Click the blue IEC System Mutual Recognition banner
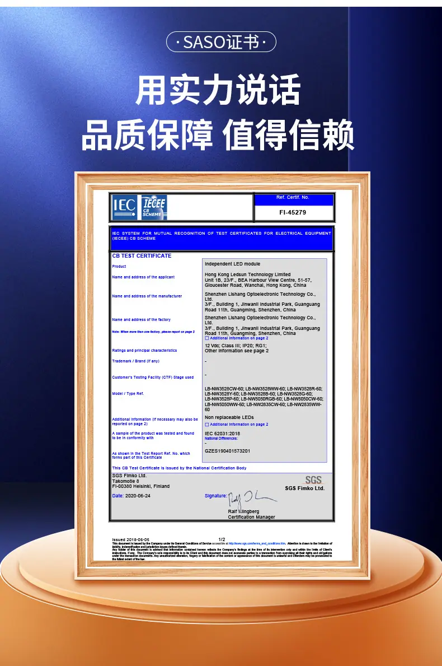Image resolution: width=442 pixels, height=666 pixels. point(221,239)
